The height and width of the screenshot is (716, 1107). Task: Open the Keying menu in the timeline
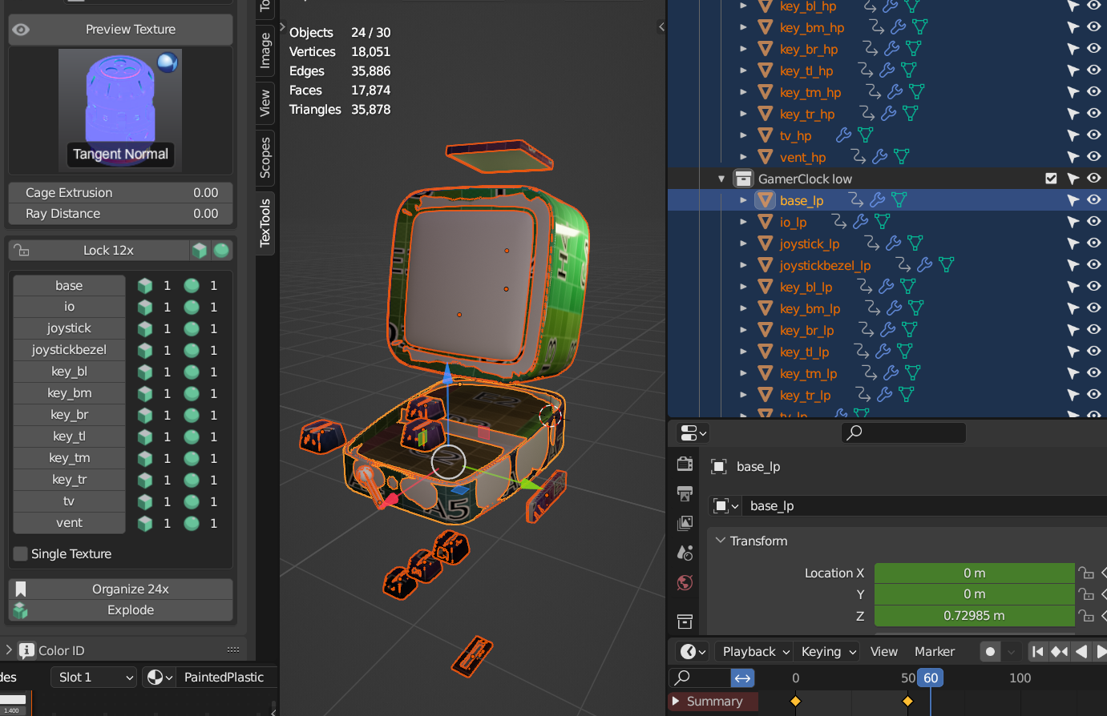click(x=827, y=651)
